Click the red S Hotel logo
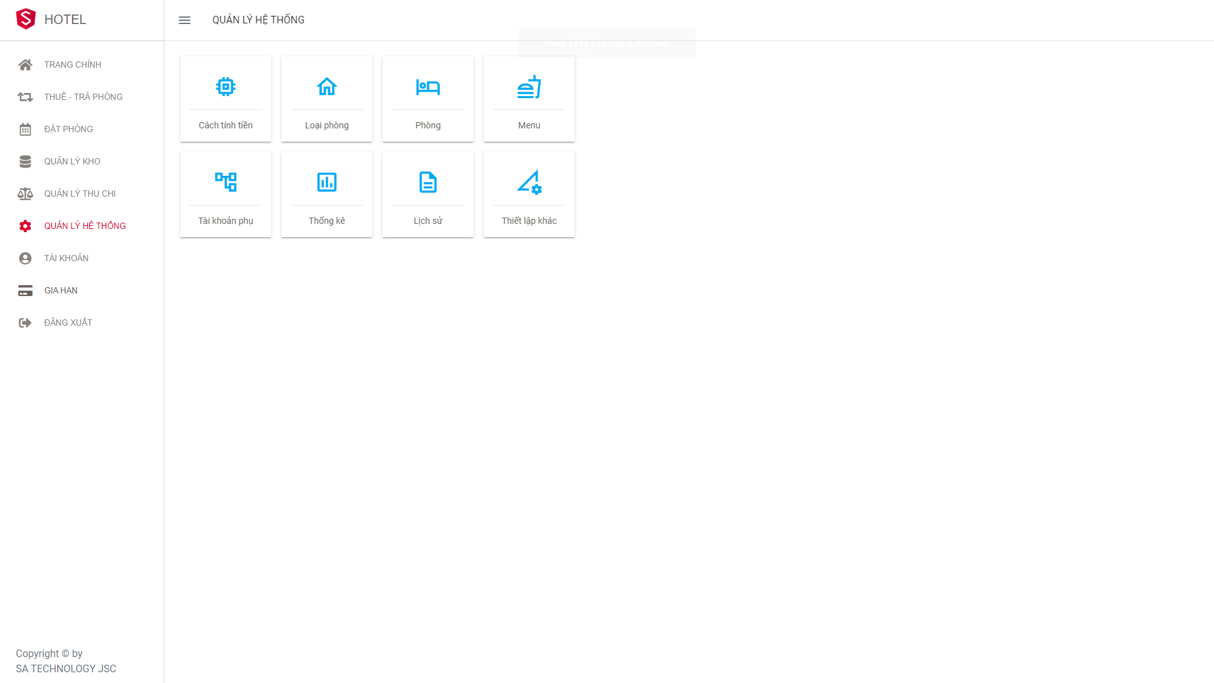 click(26, 19)
